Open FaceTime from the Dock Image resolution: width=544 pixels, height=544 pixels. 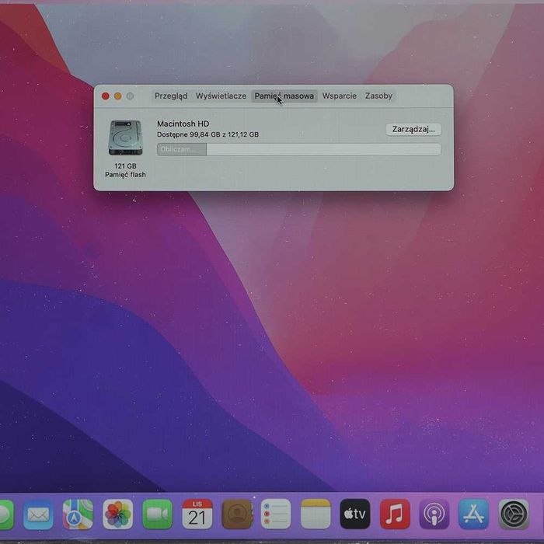157,514
